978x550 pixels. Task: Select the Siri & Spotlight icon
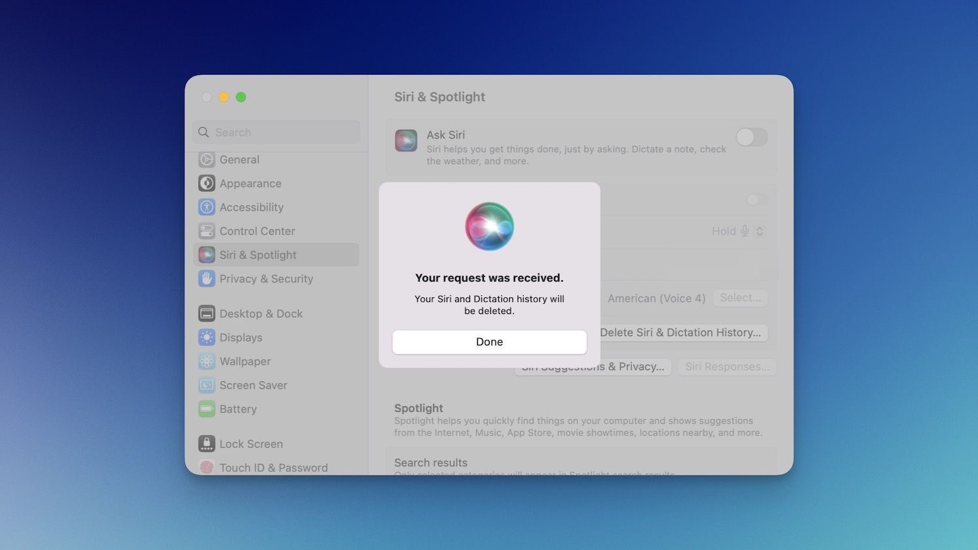coord(207,255)
